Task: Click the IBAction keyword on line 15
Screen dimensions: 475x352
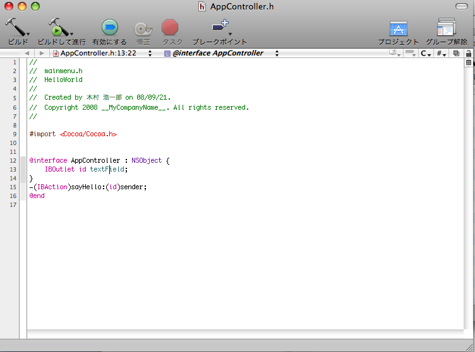Action: (x=52, y=187)
